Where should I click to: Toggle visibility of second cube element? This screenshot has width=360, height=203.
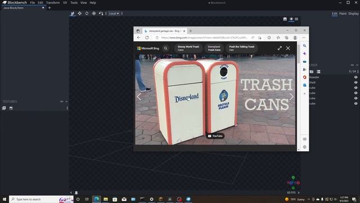tap(355, 93)
